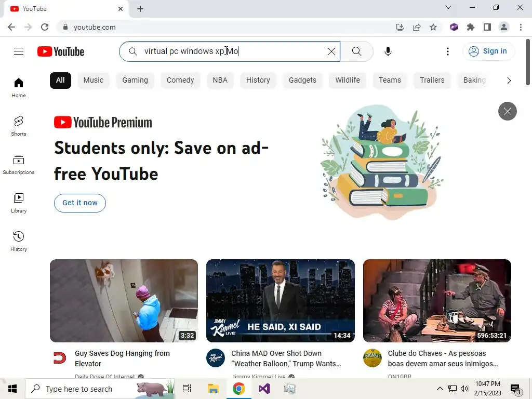Click Get it now button

click(79, 203)
